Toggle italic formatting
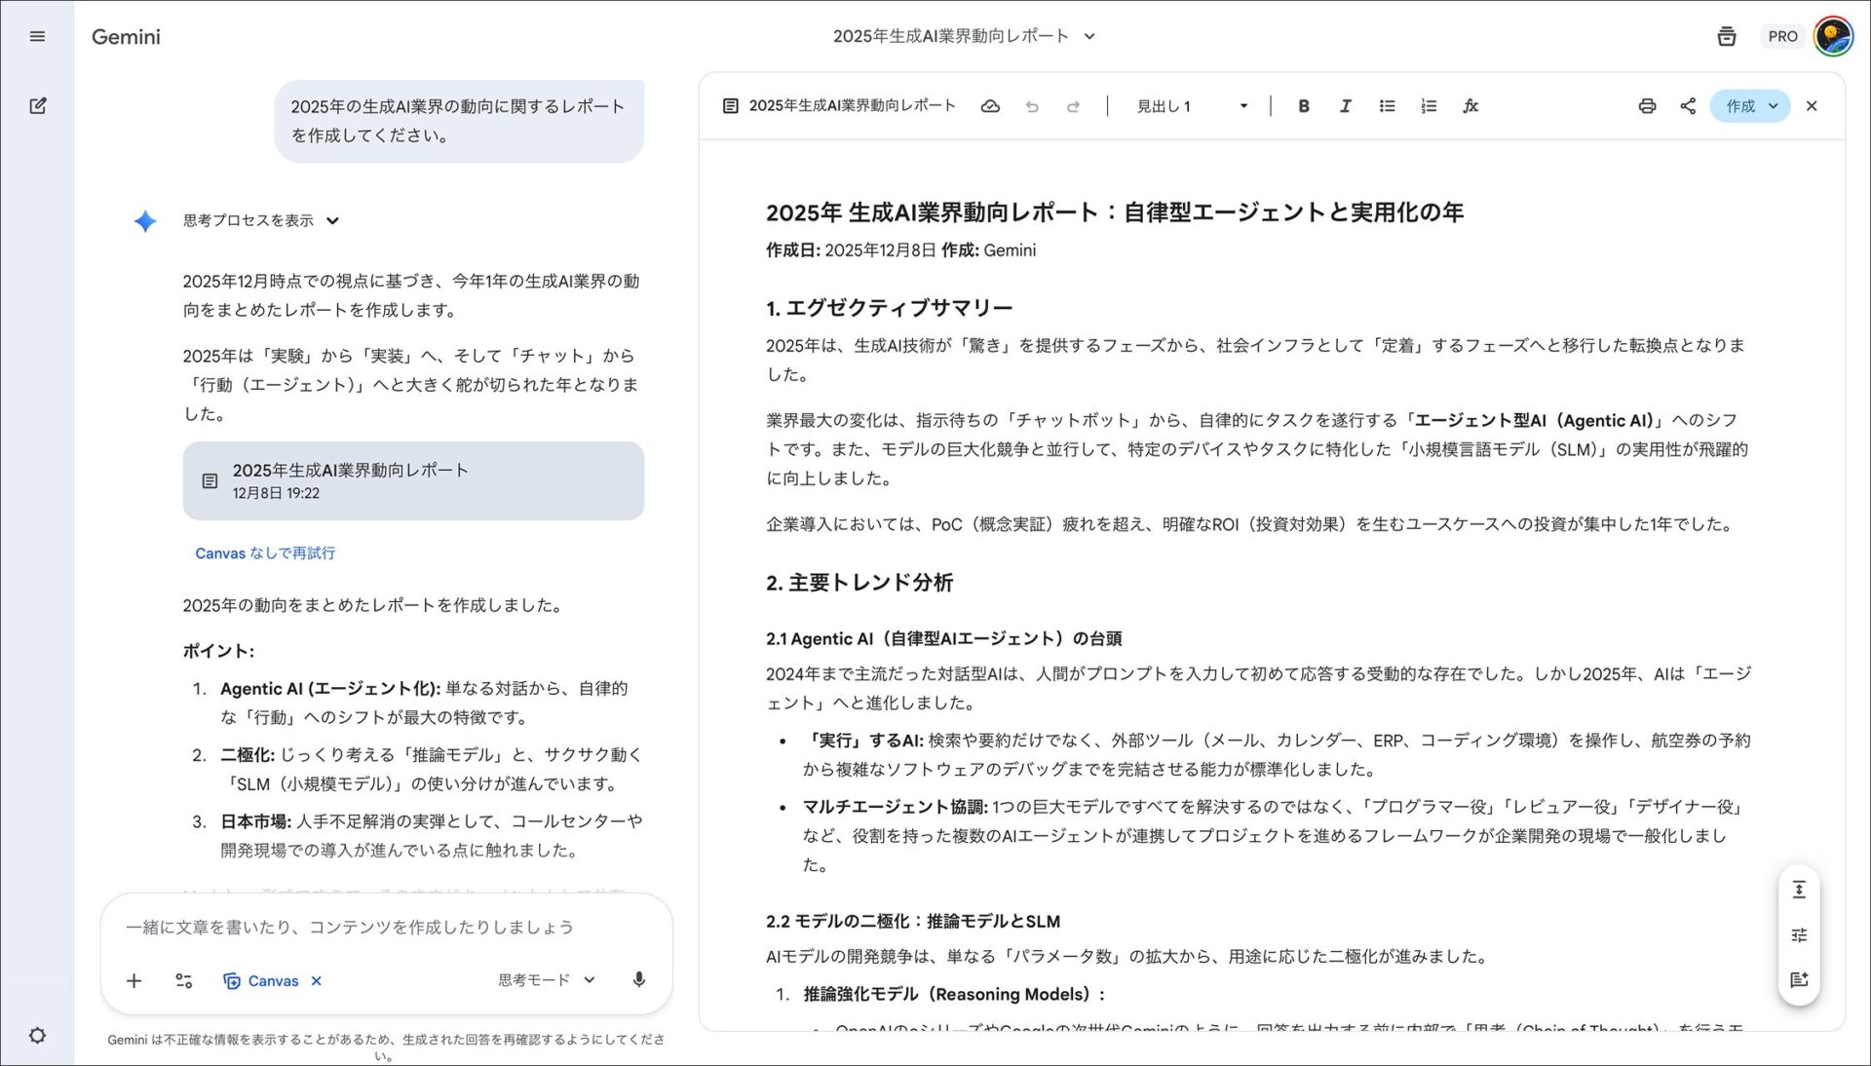The height and width of the screenshot is (1066, 1871). (x=1345, y=106)
